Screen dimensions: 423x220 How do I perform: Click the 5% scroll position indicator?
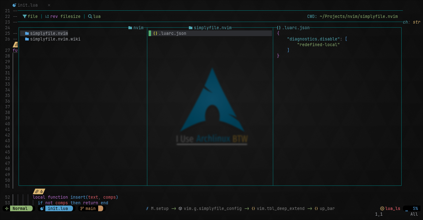tap(415, 208)
